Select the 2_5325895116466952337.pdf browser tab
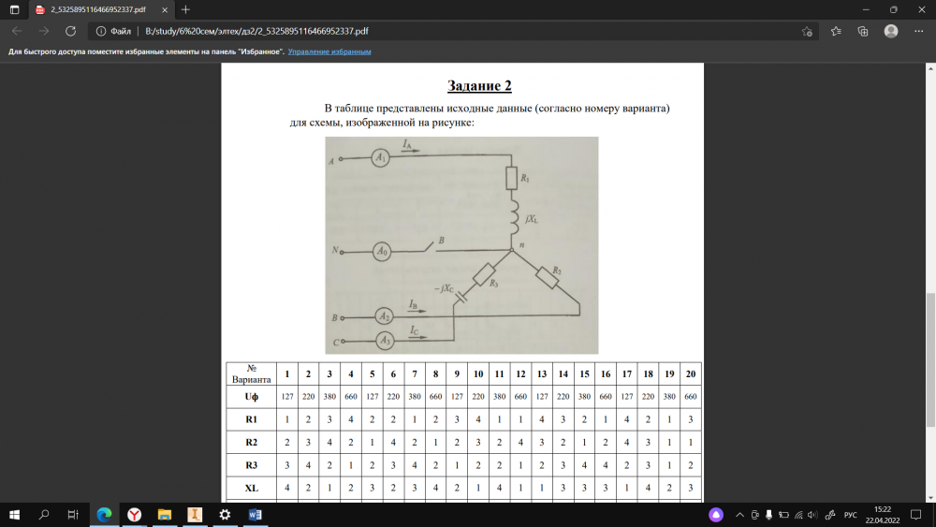The height and width of the screenshot is (527, 936). 101,9
